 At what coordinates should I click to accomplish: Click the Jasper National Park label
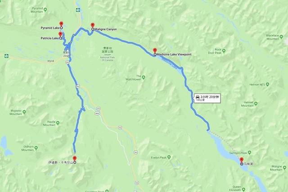click(108, 54)
